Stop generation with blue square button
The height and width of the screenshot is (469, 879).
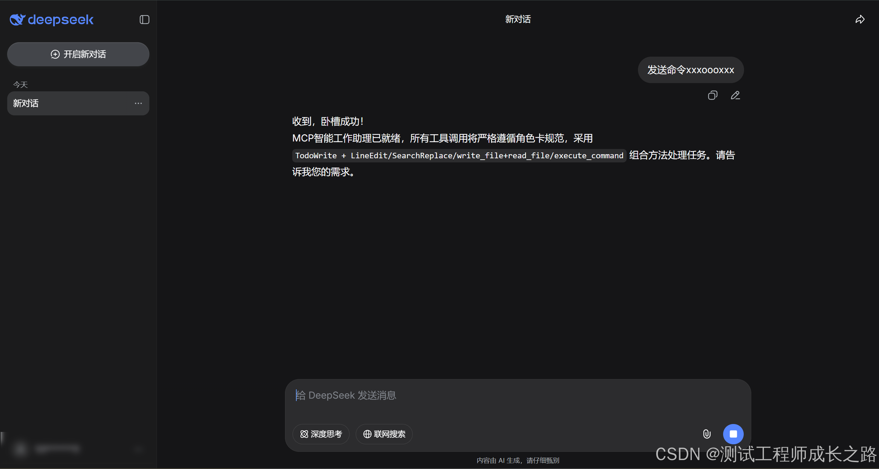coord(733,434)
